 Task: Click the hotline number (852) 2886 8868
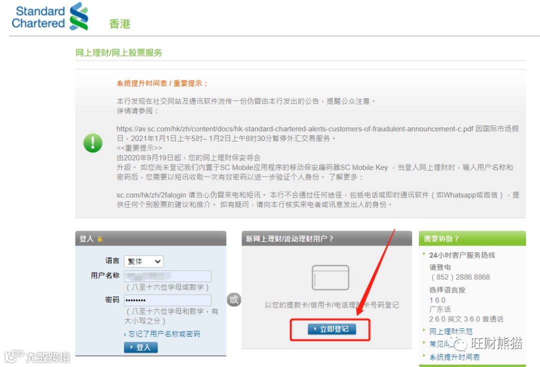coord(460,277)
